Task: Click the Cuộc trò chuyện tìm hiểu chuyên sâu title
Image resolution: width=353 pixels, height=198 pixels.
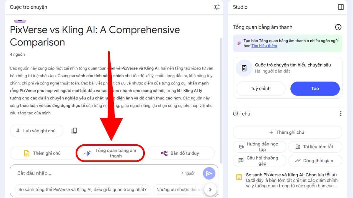Action: [x=293, y=65]
